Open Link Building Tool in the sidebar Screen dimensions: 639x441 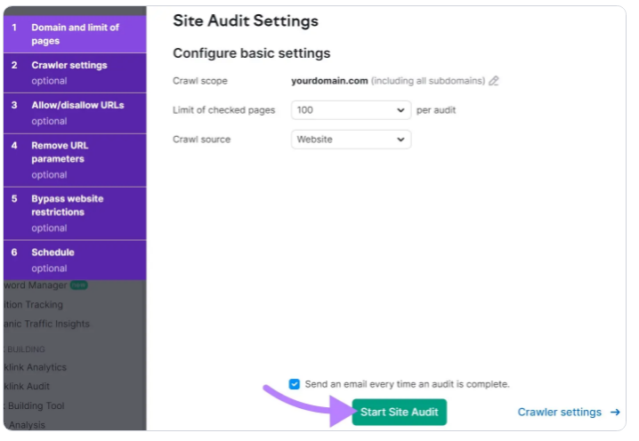click(34, 406)
